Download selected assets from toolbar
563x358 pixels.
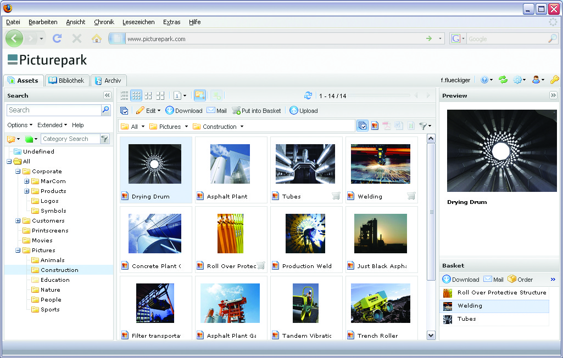click(x=184, y=111)
